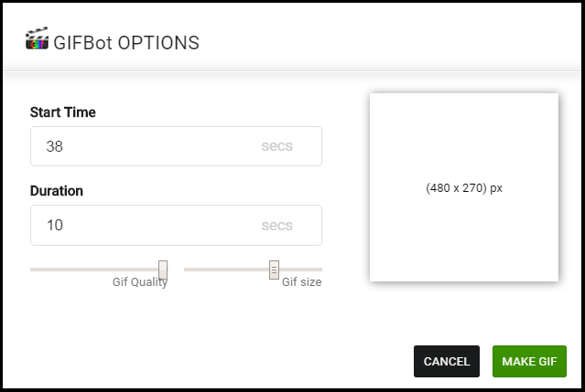
Task: Click the Gif Quality slider track
Action: tap(92, 270)
